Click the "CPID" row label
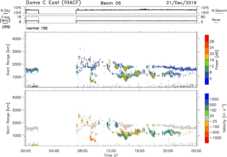This screenshot has height=157, width=227. 6,27
